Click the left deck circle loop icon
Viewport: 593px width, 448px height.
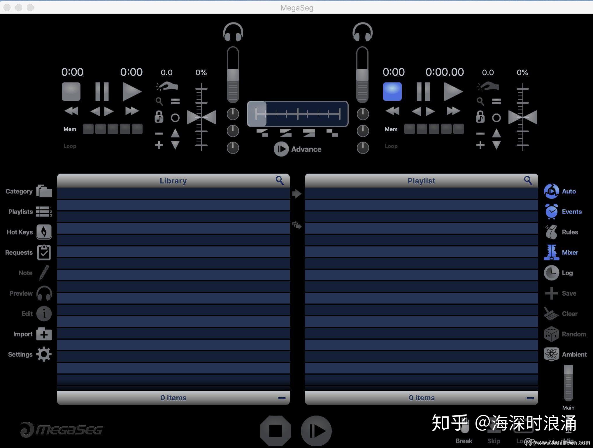click(x=175, y=118)
